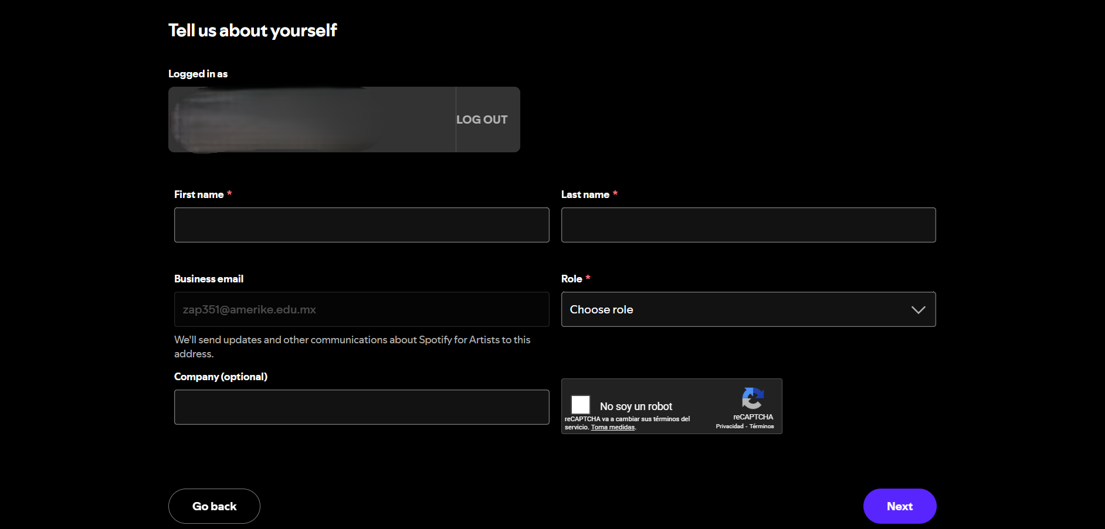This screenshot has height=529, width=1105.
Task: Focus the Company (optional) text box
Action: tap(361, 407)
